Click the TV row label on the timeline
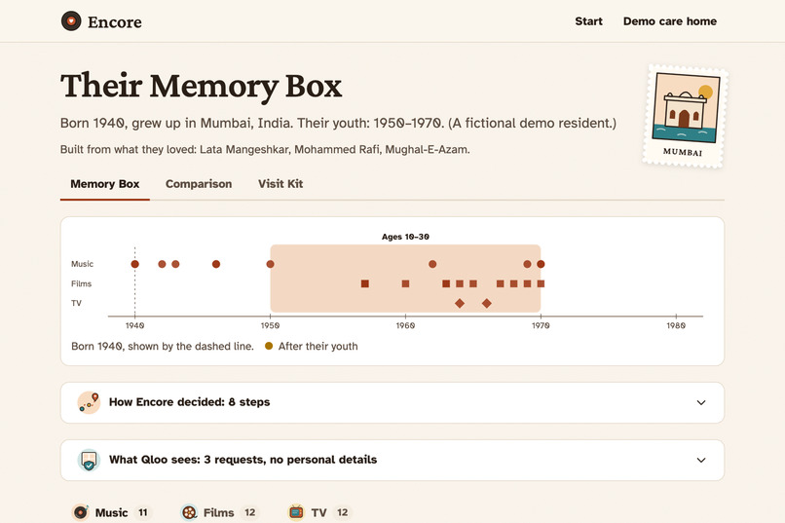Screen dimensions: 785x523 pyautogui.click(x=76, y=303)
